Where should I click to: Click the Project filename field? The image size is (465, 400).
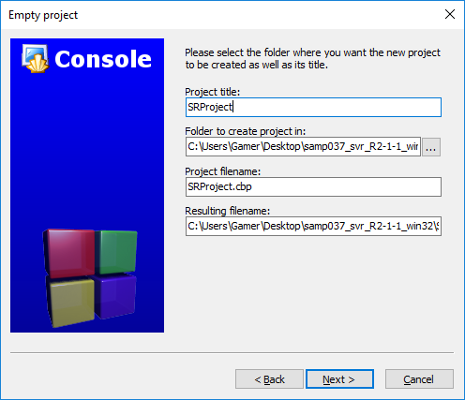point(313,186)
